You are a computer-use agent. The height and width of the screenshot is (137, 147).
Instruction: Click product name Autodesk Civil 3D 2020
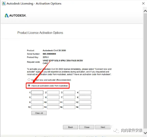pyautogui.click(x=54, y=51)
